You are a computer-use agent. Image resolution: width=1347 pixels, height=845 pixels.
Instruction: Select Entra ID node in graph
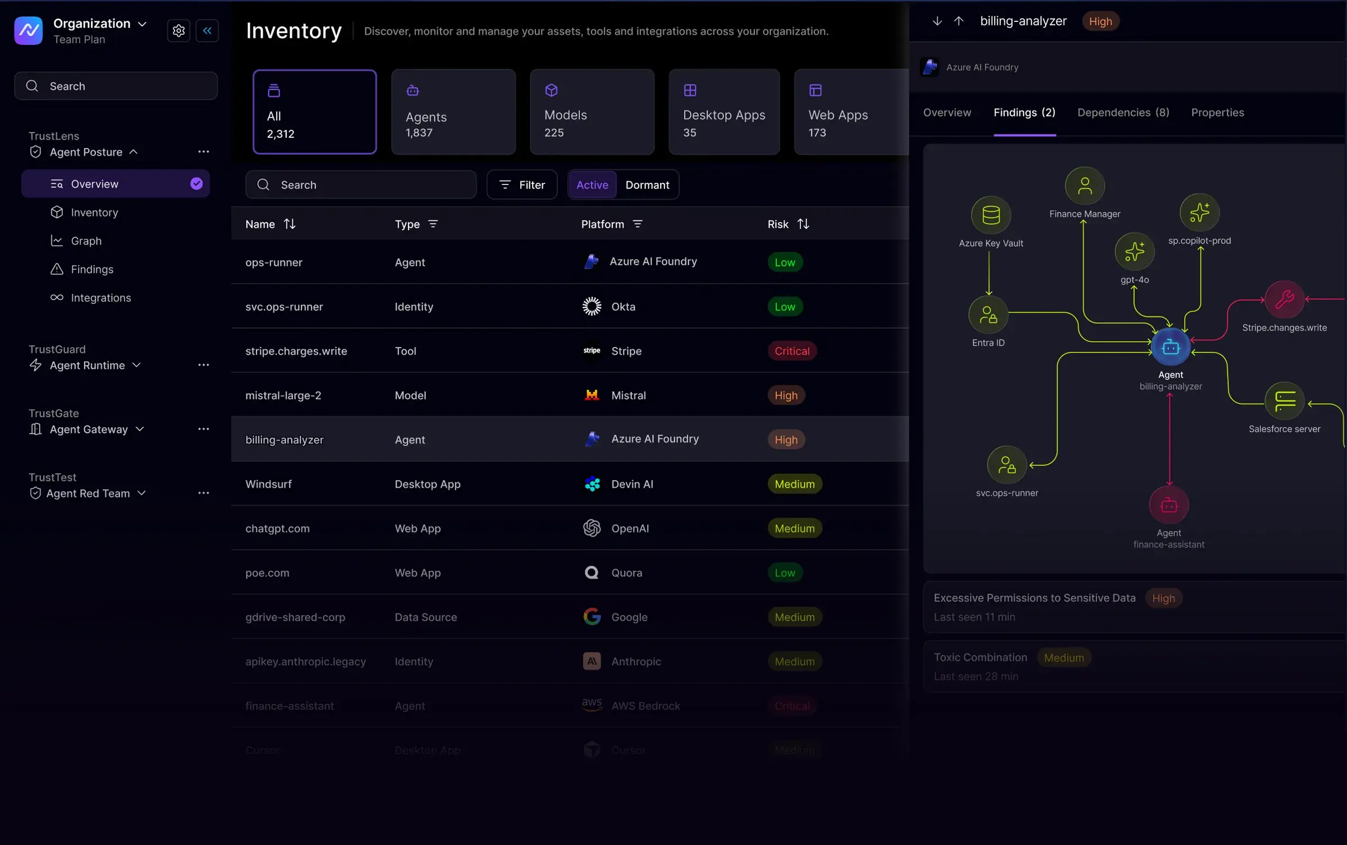pyautogui.click(x=988, y=315)
